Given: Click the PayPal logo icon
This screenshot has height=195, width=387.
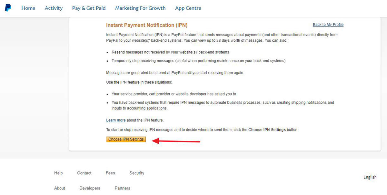Looking at the screenshot, I should coord(8,7).
